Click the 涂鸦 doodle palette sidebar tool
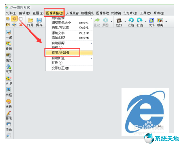The image size is (179, 144). tap(9, 104)
